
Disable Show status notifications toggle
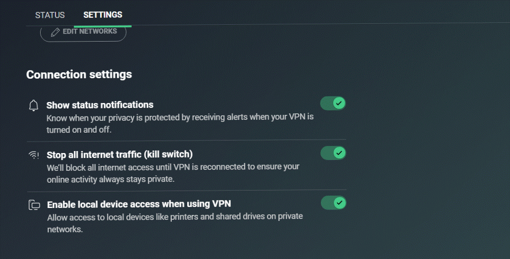[333, 104]
